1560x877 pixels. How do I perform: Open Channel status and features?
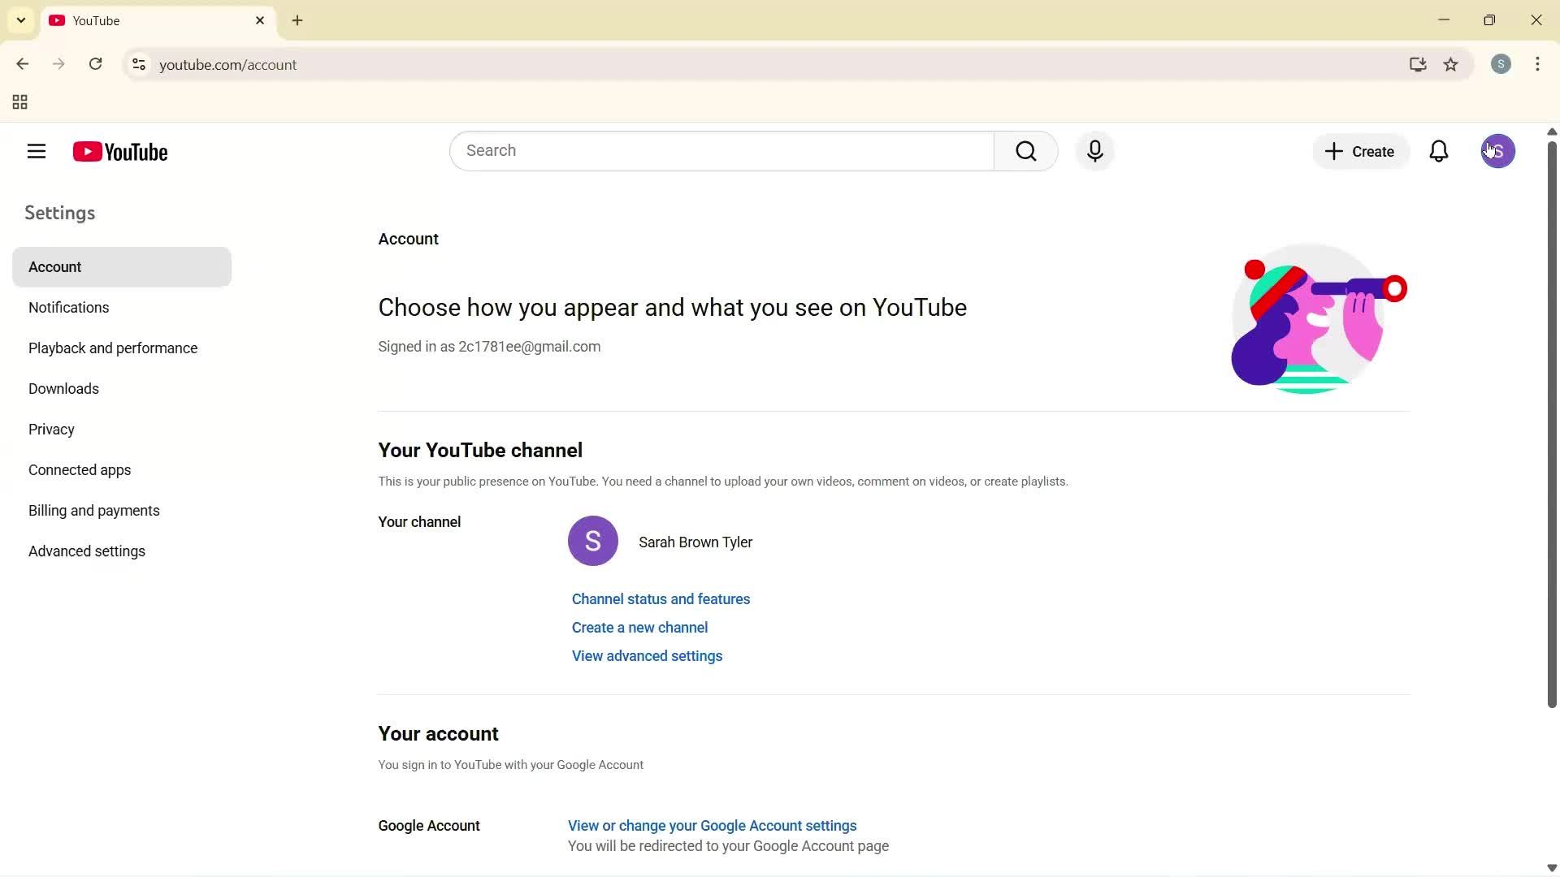(660, 598)
